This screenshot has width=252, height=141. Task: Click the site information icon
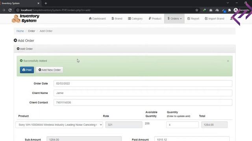18,10
